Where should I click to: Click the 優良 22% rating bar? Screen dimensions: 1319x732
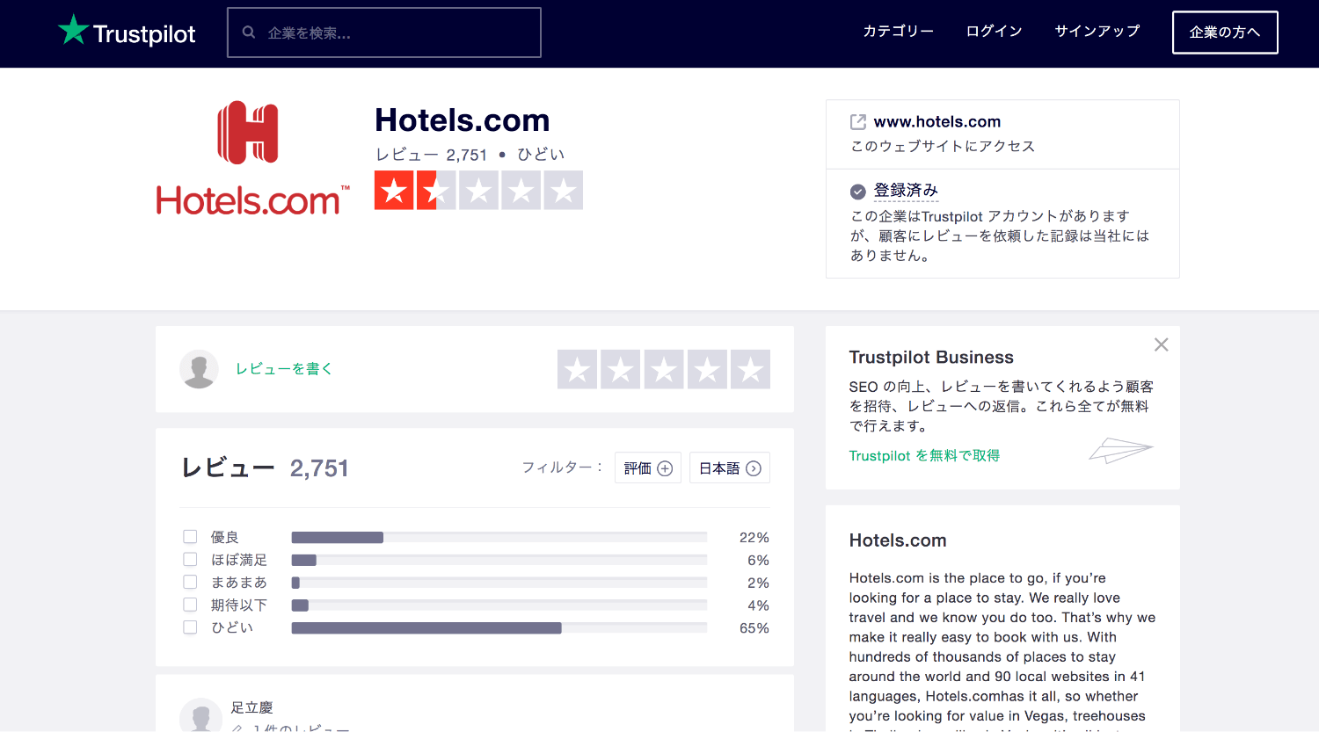tap(499, 537)
